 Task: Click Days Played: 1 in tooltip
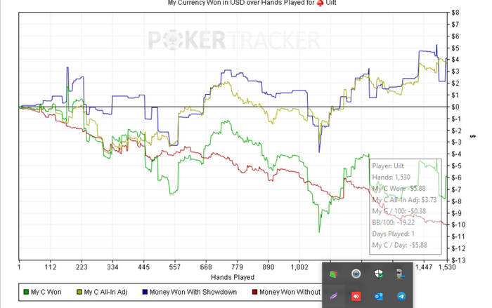[394, 234]
